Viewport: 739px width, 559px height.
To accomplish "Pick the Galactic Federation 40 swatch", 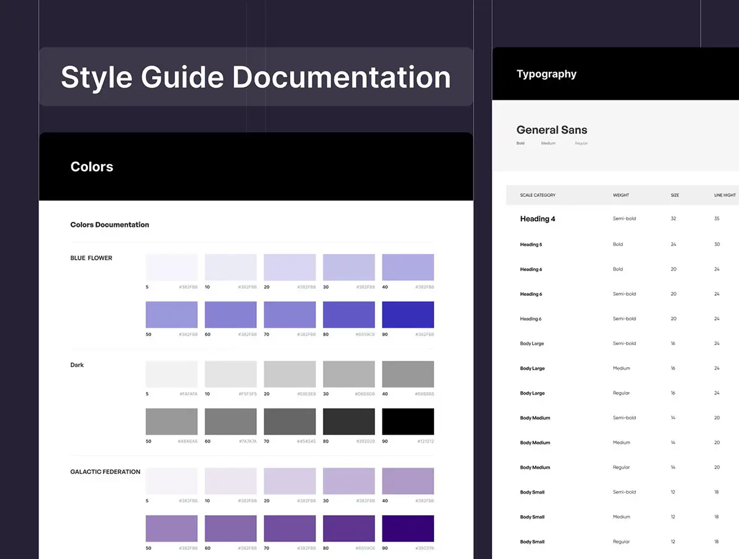I will [408, 481].
